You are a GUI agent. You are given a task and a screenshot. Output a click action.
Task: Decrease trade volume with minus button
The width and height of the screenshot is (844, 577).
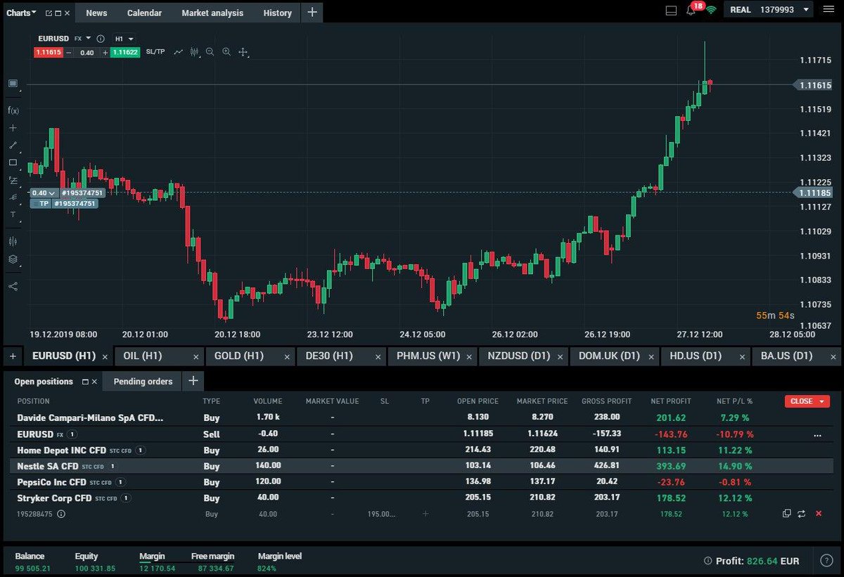point(69,53)
